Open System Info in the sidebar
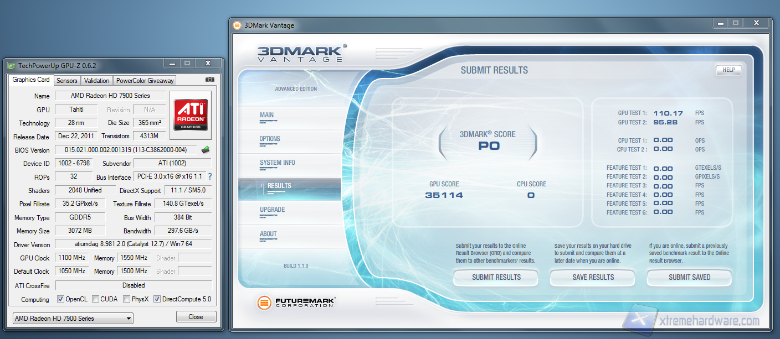 point(277,163)
